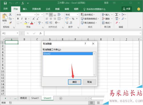The width and height of the screenshot is (143, 105).
Task: Open the font size box showing 11
Action: (x=40, y=15)
